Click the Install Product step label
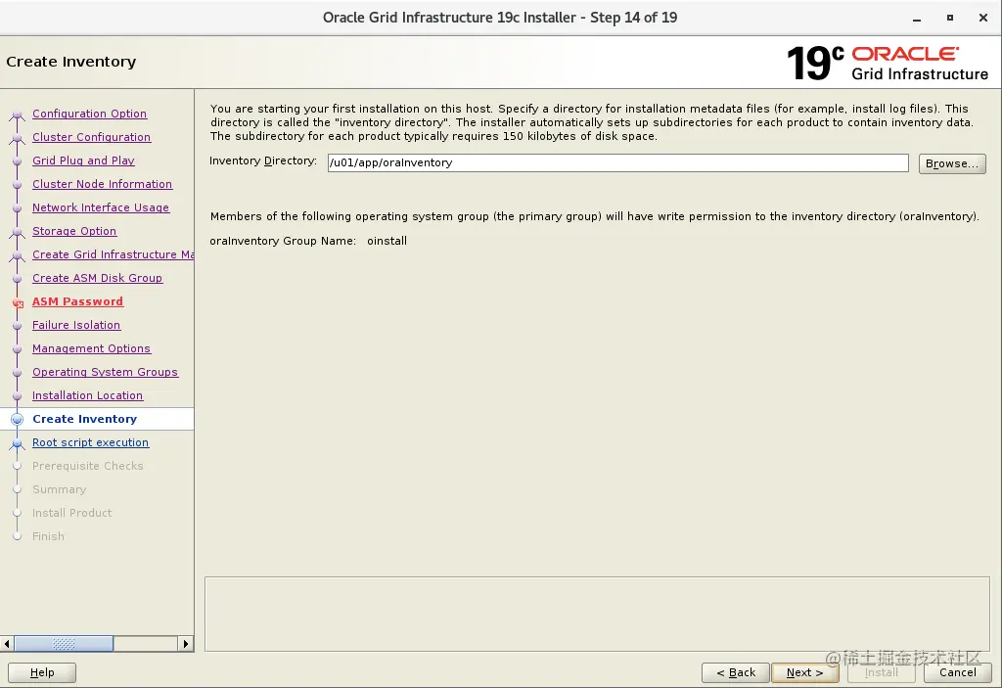The width and height of the screenshot is (1002, 688). (72, 513)
